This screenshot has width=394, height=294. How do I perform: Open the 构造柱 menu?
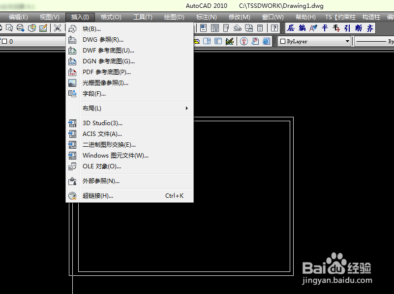pyautogui.click(x=371, y=17)
